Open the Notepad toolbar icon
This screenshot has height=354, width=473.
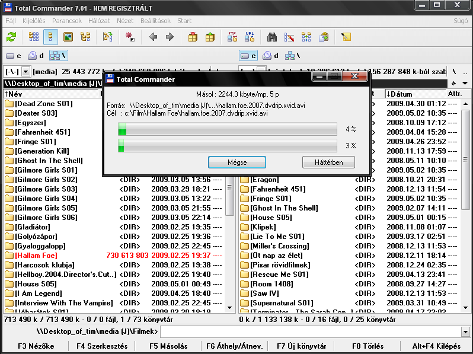tap(346, 37)
